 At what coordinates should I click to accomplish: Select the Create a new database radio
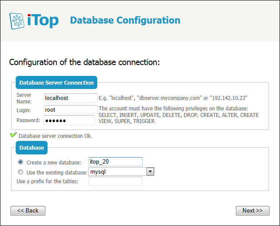20,162
